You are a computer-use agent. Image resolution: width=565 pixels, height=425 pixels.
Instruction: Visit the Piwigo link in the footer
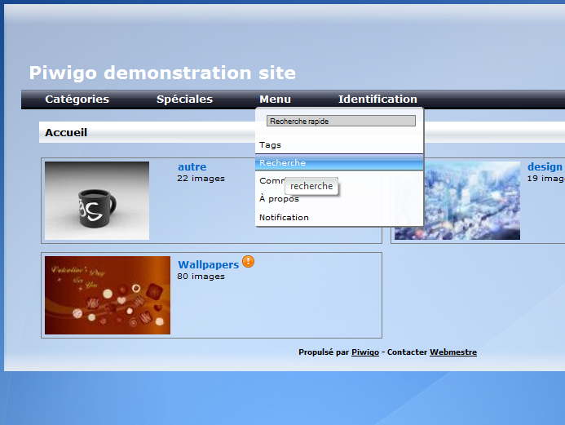coord(364,352)
